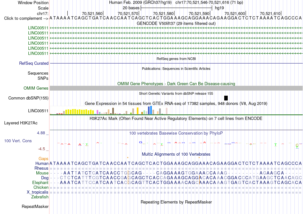Click the "20 bases" scale bar label

(x=131, y=8)
